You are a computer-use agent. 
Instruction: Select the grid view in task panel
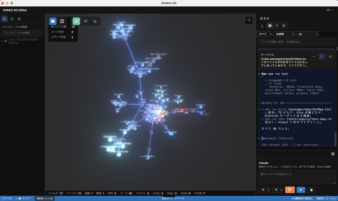click(x=284, y=26)
